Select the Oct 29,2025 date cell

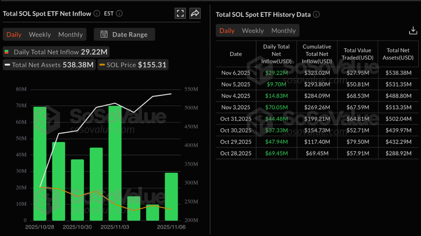(236, 142)
